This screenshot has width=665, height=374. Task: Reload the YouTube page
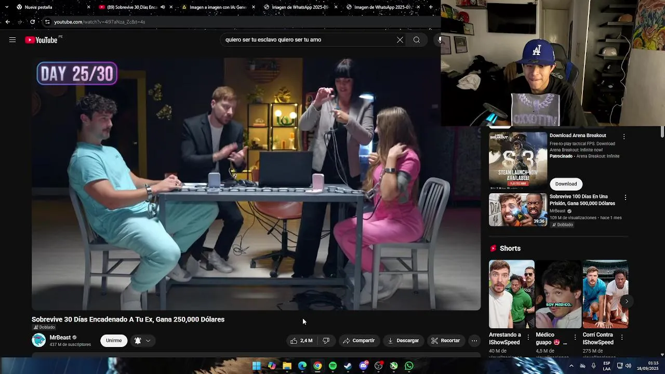pos(32,22)
